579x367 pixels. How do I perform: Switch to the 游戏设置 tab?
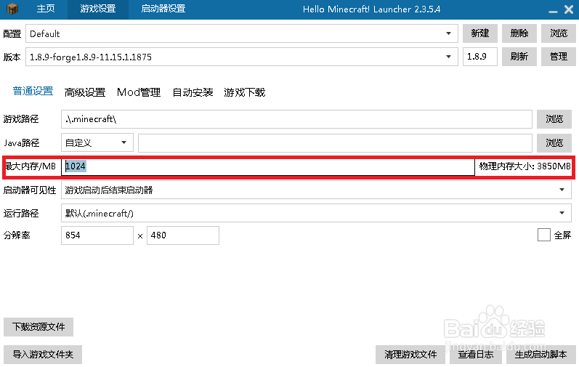[x=98, y=9]
